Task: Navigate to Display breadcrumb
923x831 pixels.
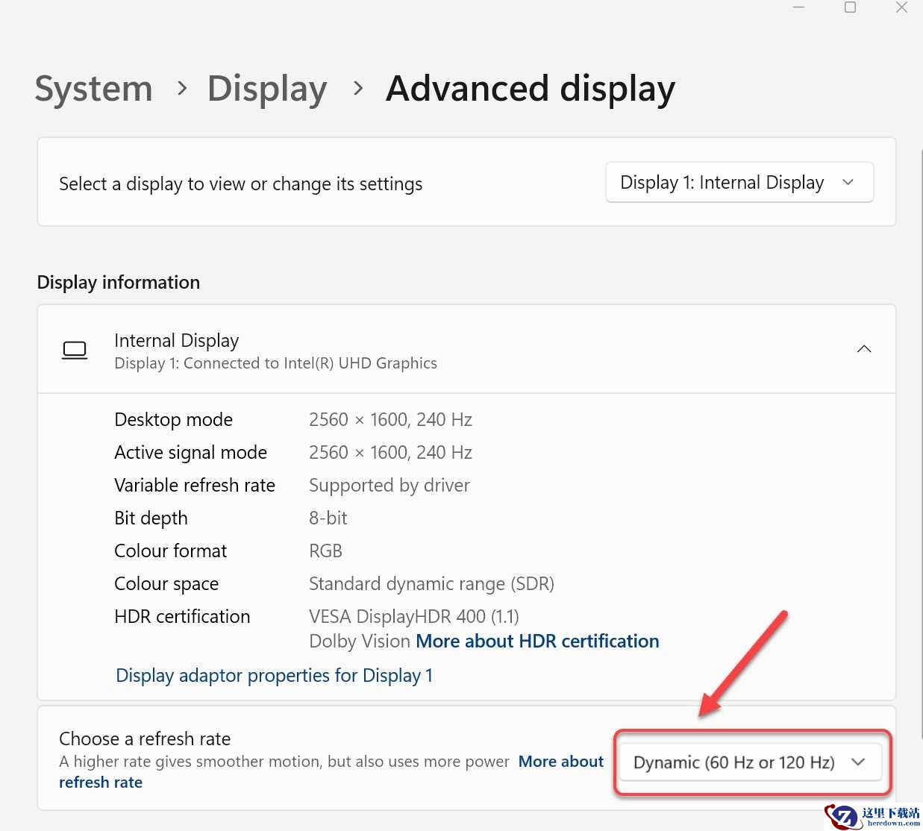Action: click(267, 89)
